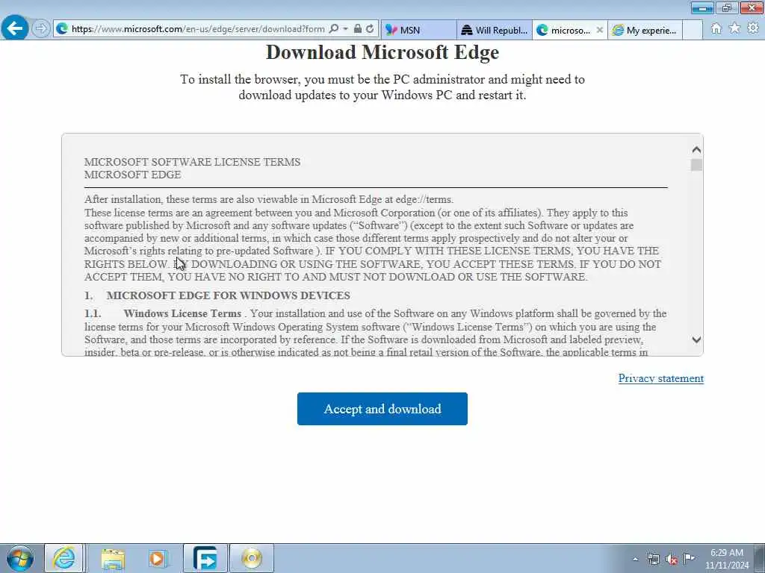This screenshot has width=765, height=573.
Task: Click the Accept and download button
Action: click(382, 409)
